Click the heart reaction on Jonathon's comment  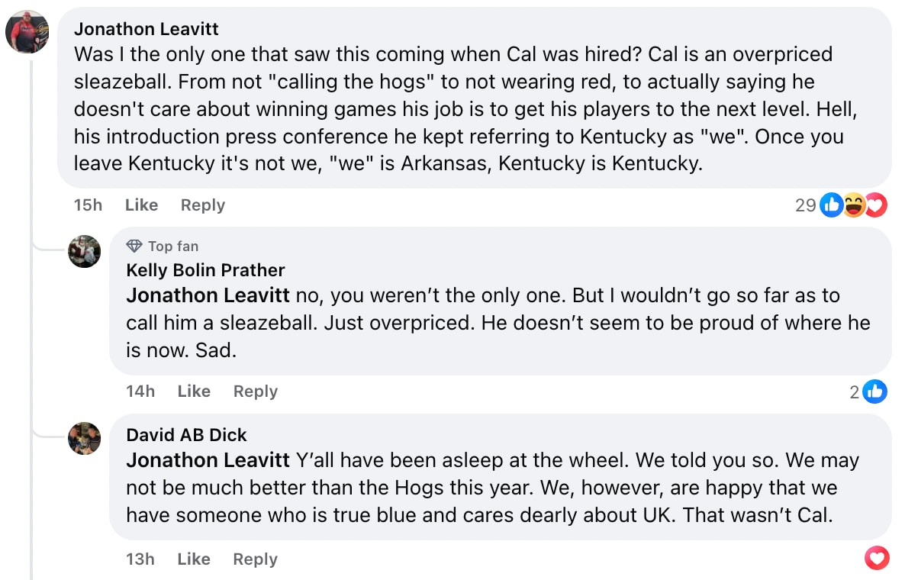coord(877,205)
